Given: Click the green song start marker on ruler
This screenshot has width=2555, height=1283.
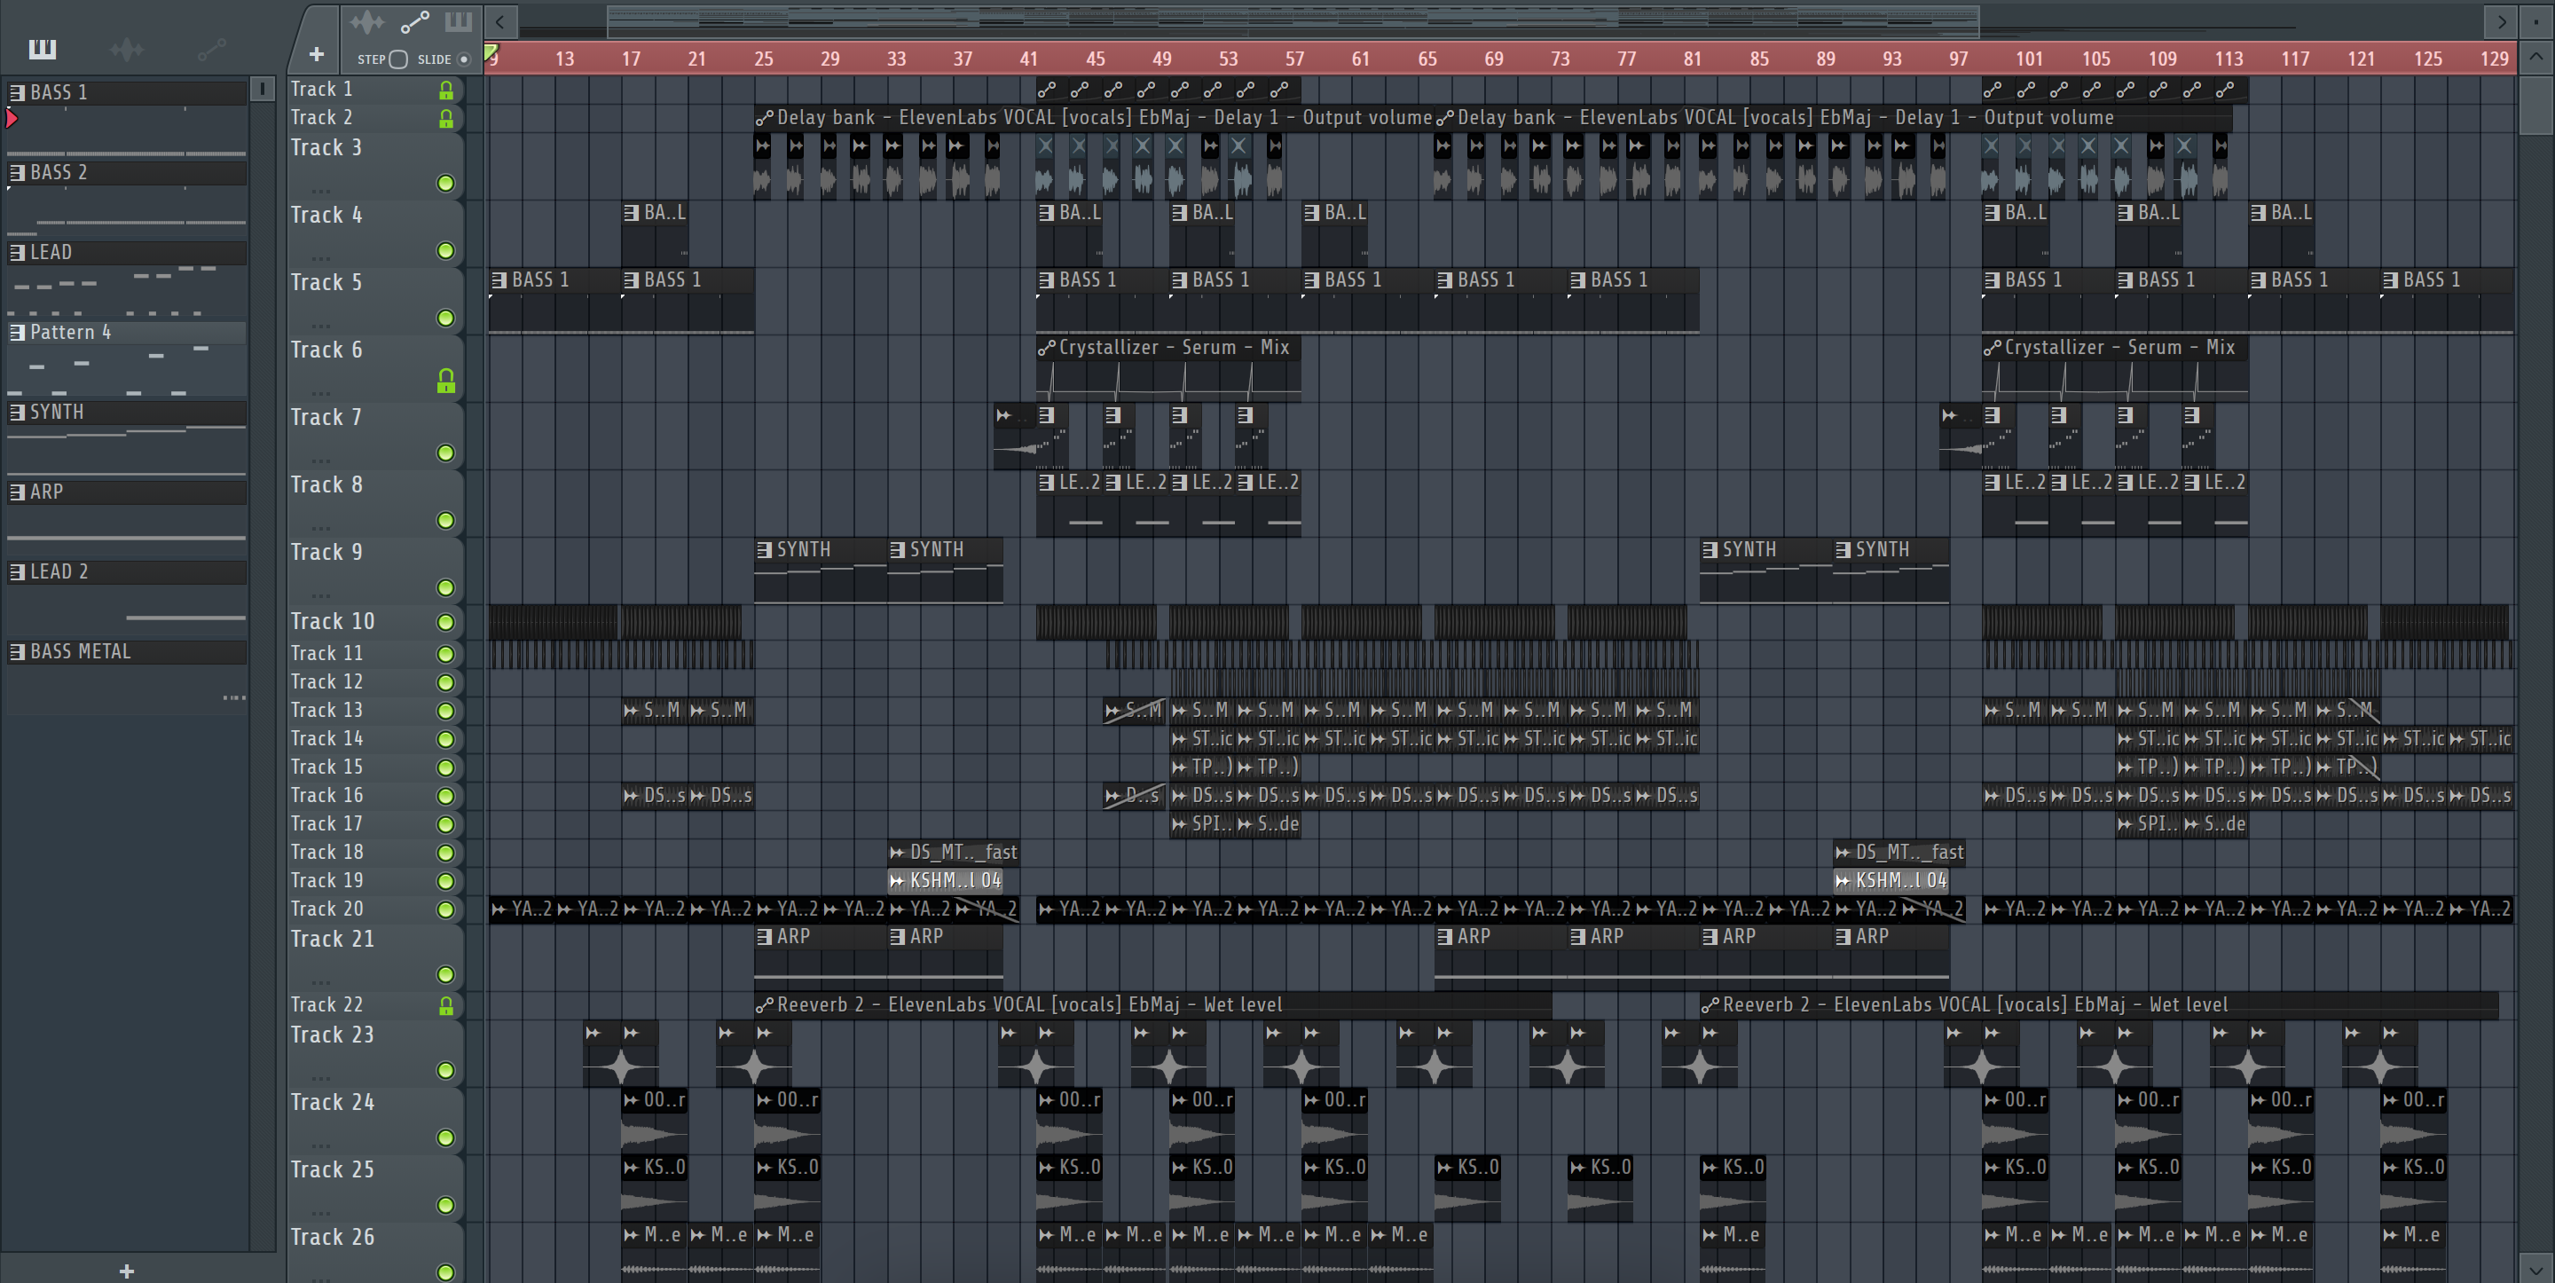Looking at the screenshot, I should 491,51.
